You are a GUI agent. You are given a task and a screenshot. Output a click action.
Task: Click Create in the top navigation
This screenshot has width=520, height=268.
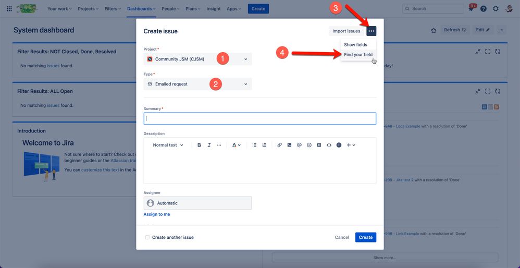pos(258,9)
